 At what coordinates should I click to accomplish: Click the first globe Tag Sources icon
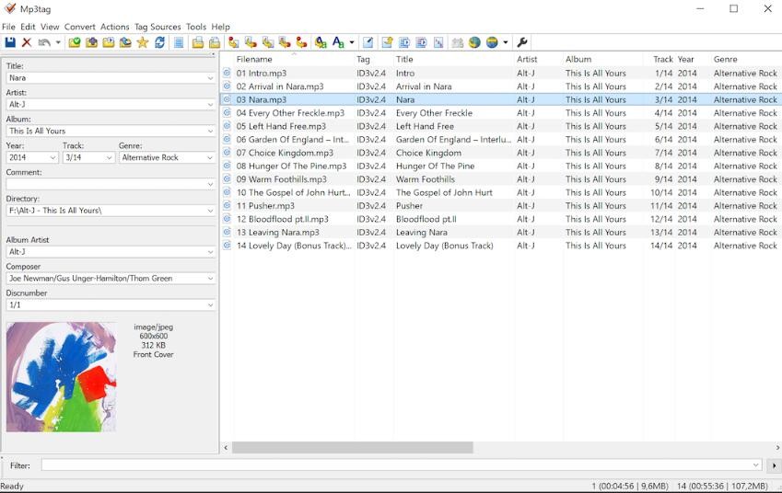(474, 42)
